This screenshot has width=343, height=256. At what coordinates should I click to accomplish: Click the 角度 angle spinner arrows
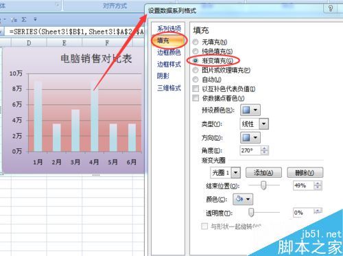coord(265,150)
